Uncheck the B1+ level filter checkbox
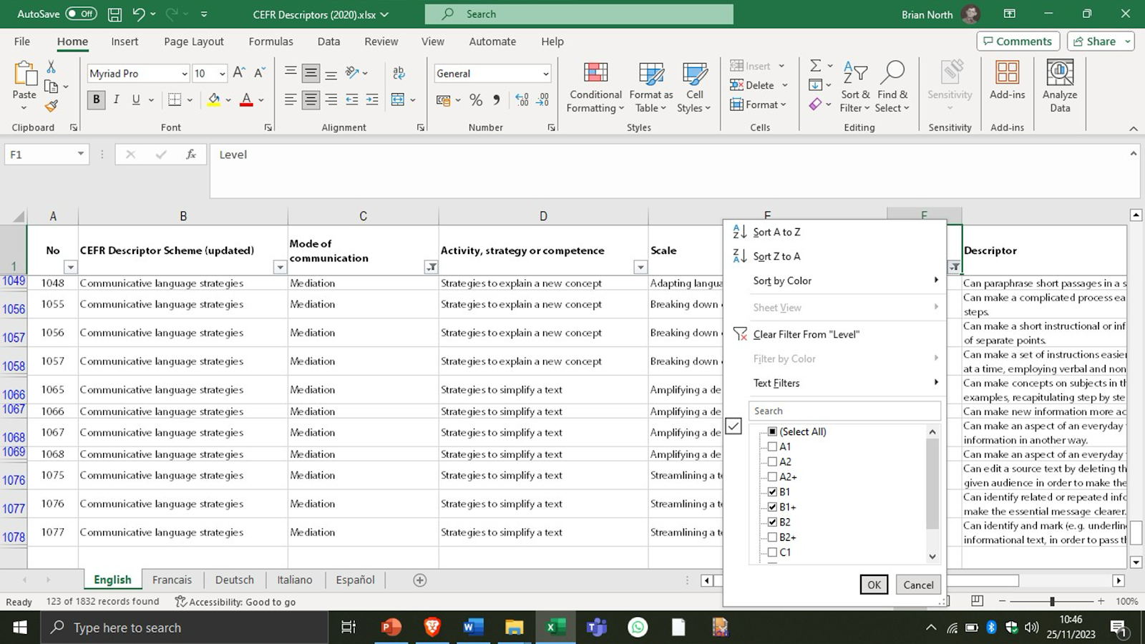 (772, 507)
